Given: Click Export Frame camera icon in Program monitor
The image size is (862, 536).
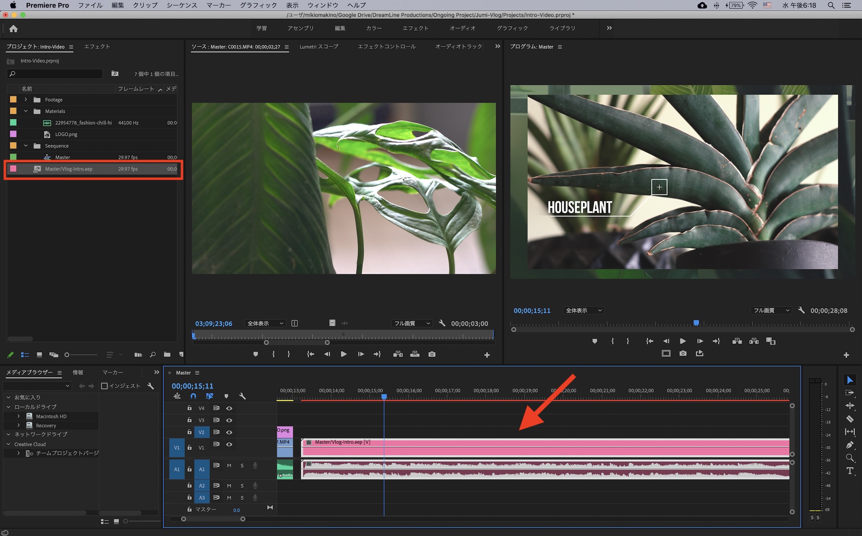Looking at the screenshot, I should [x=683, y=353].
